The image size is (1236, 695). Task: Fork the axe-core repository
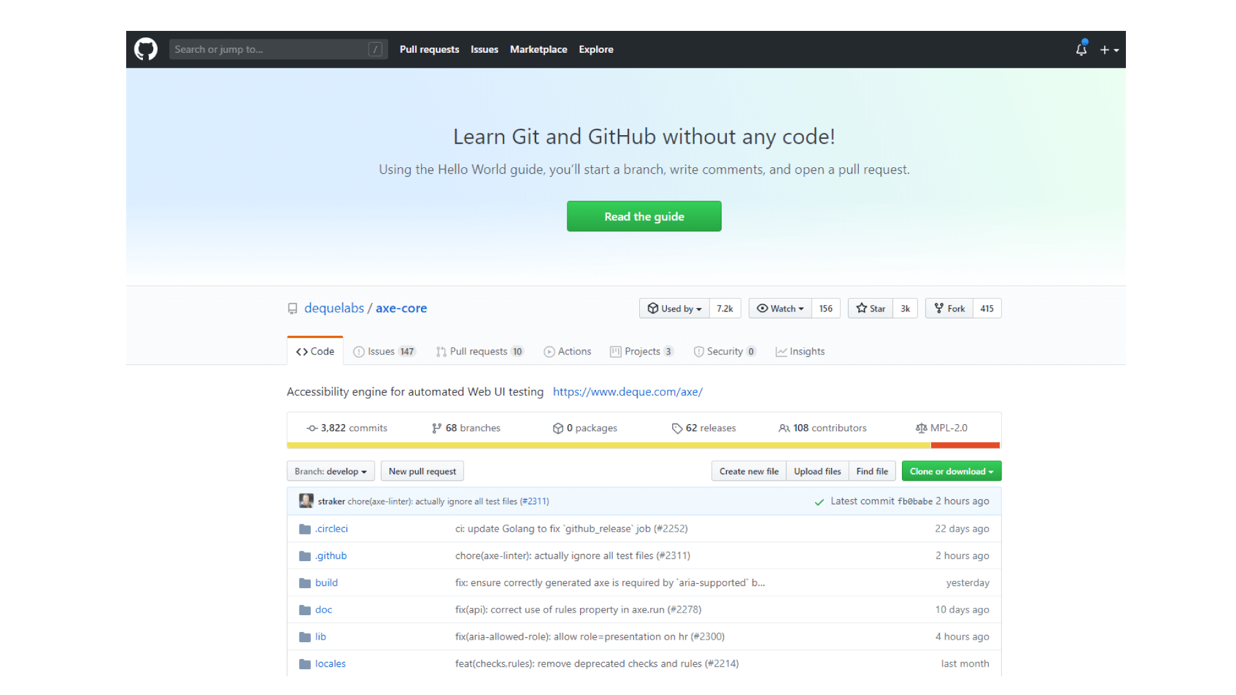pos(949,308)
